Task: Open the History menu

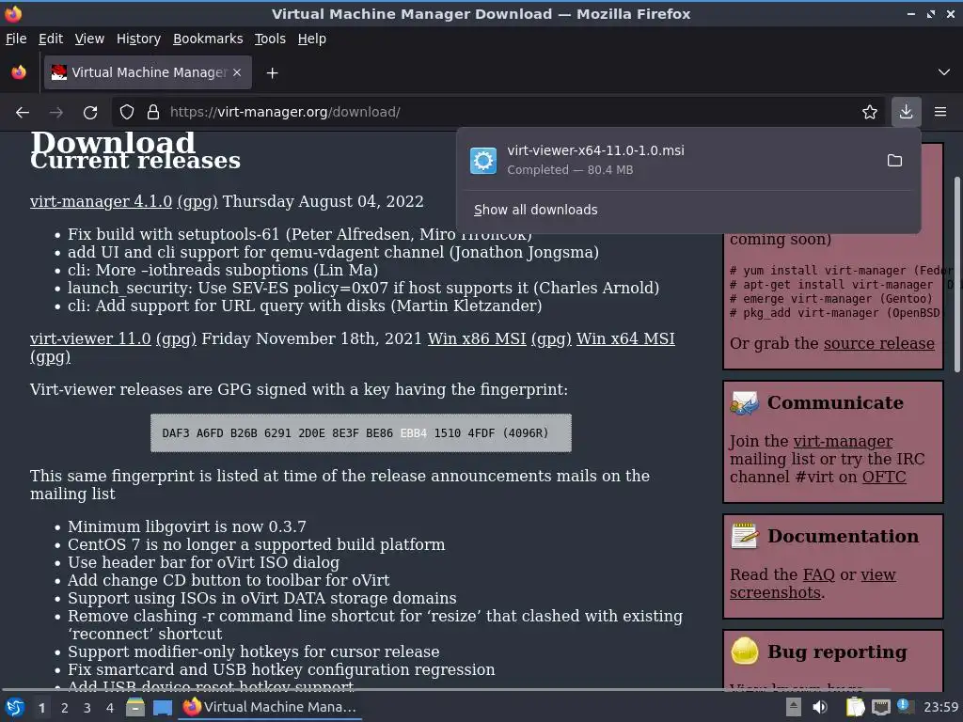Action: point(139,39)
